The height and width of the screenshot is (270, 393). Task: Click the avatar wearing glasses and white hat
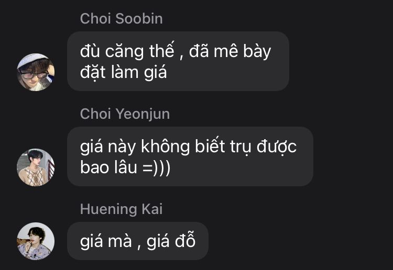(x=36, y=72)
